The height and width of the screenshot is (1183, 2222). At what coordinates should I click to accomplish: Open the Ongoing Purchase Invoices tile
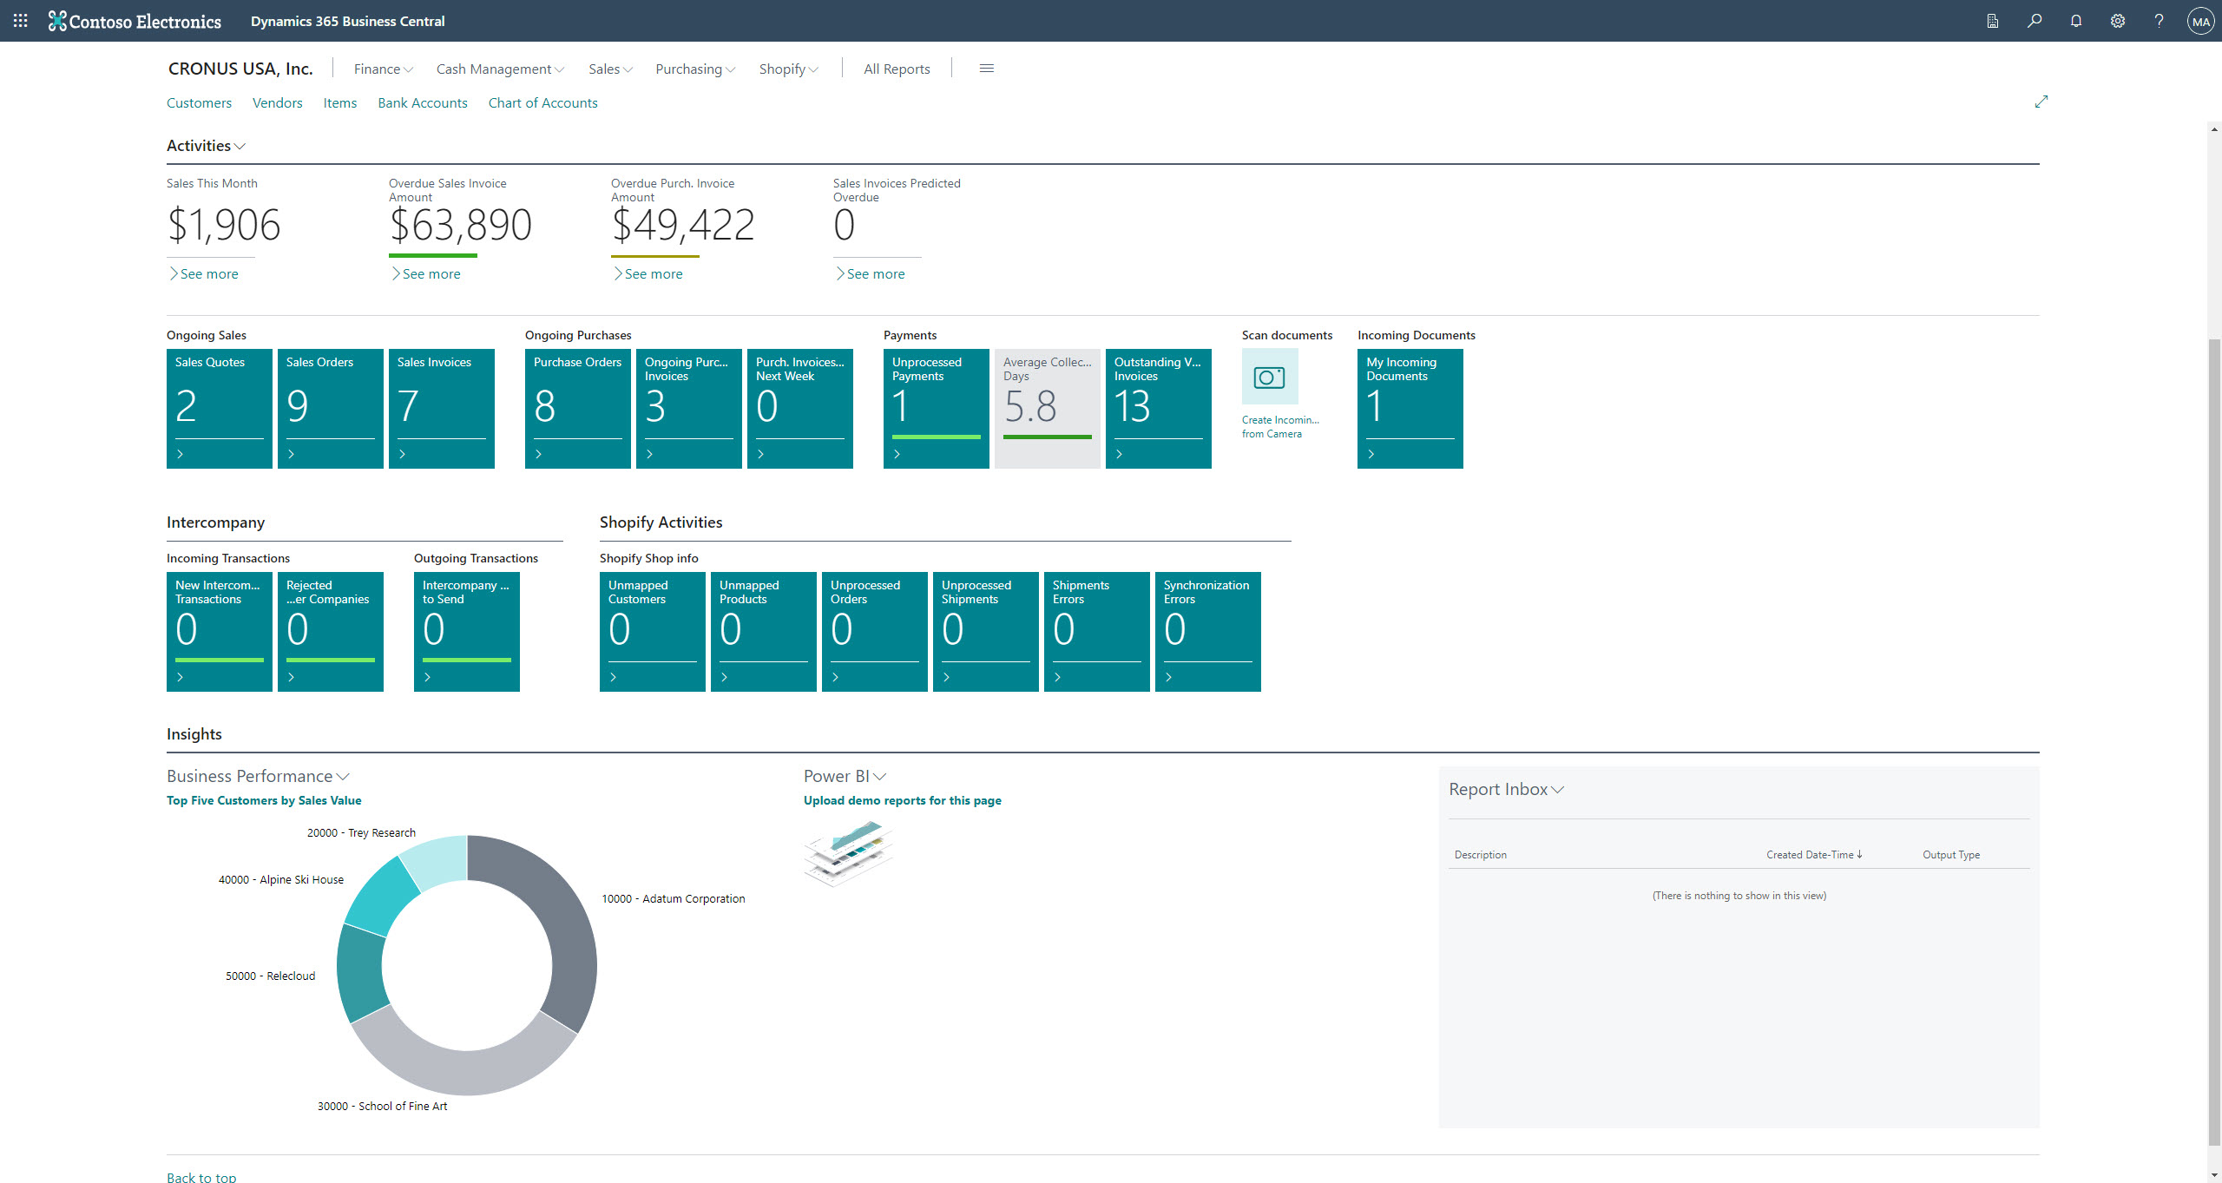pyautogui.click(x=689, y=409)
